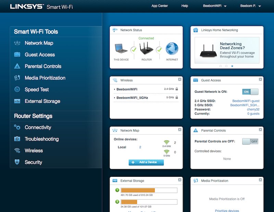Open the Help menu
The height and width of the screenshot is (212, 274).
[x=185, y=6]
